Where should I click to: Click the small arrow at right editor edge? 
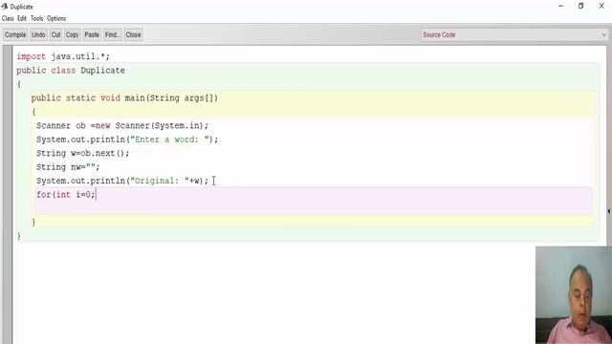click(x=609, y=211)
